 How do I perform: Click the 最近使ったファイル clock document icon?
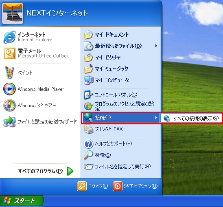coord(88,46)
